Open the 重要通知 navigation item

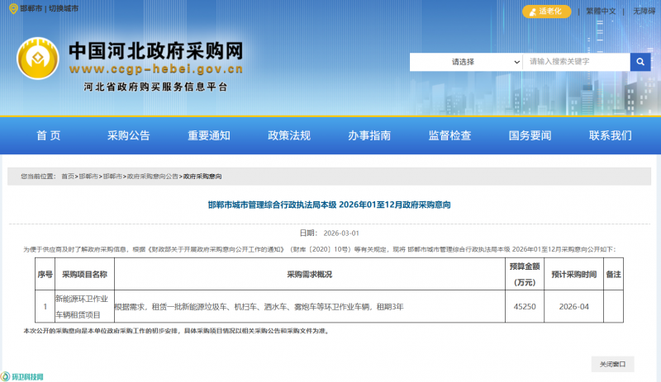(209, 136)
